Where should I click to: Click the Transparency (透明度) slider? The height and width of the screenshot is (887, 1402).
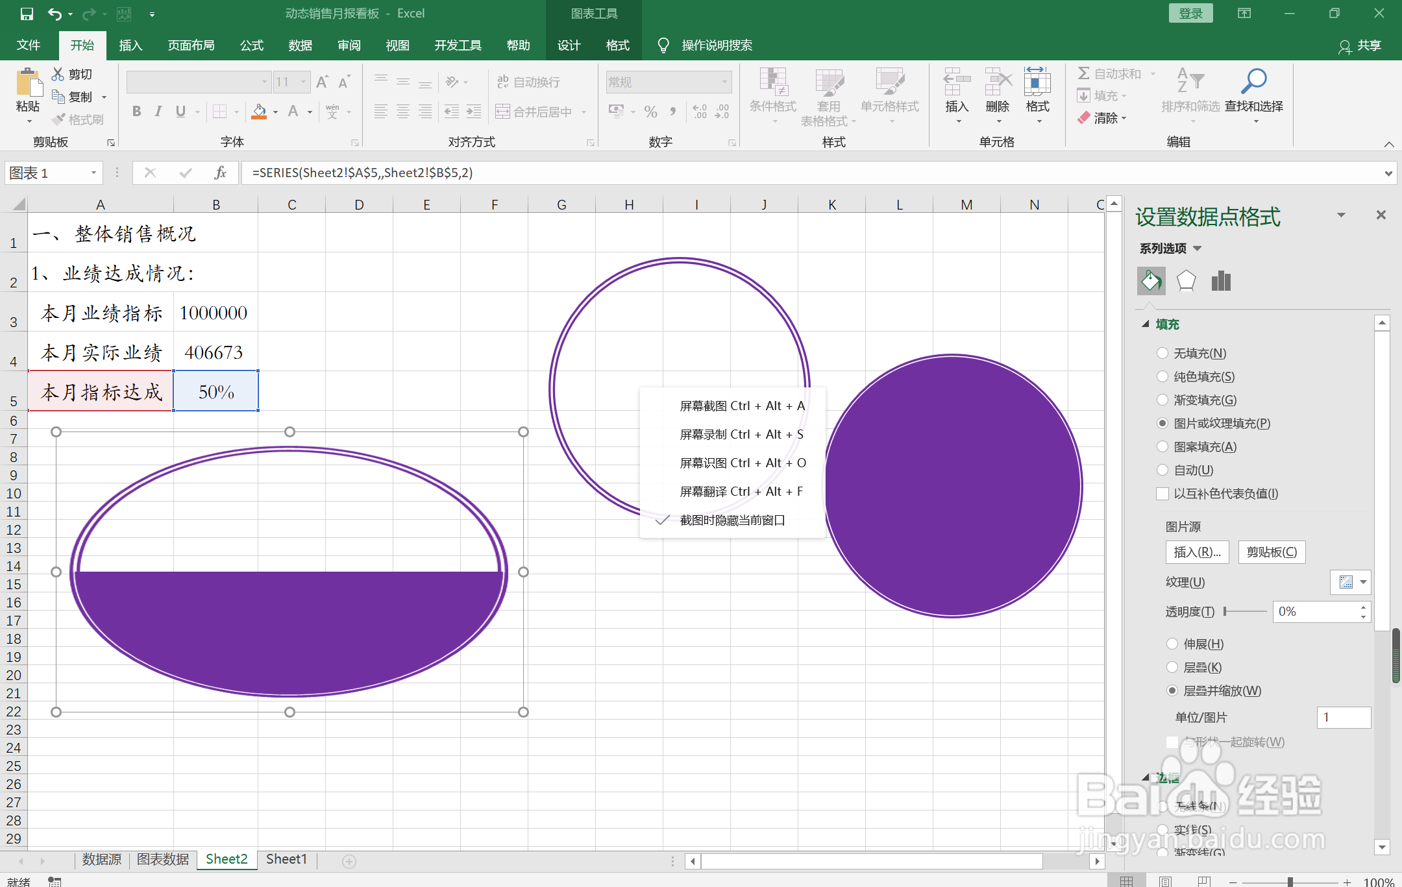[x=1244, y=611]
